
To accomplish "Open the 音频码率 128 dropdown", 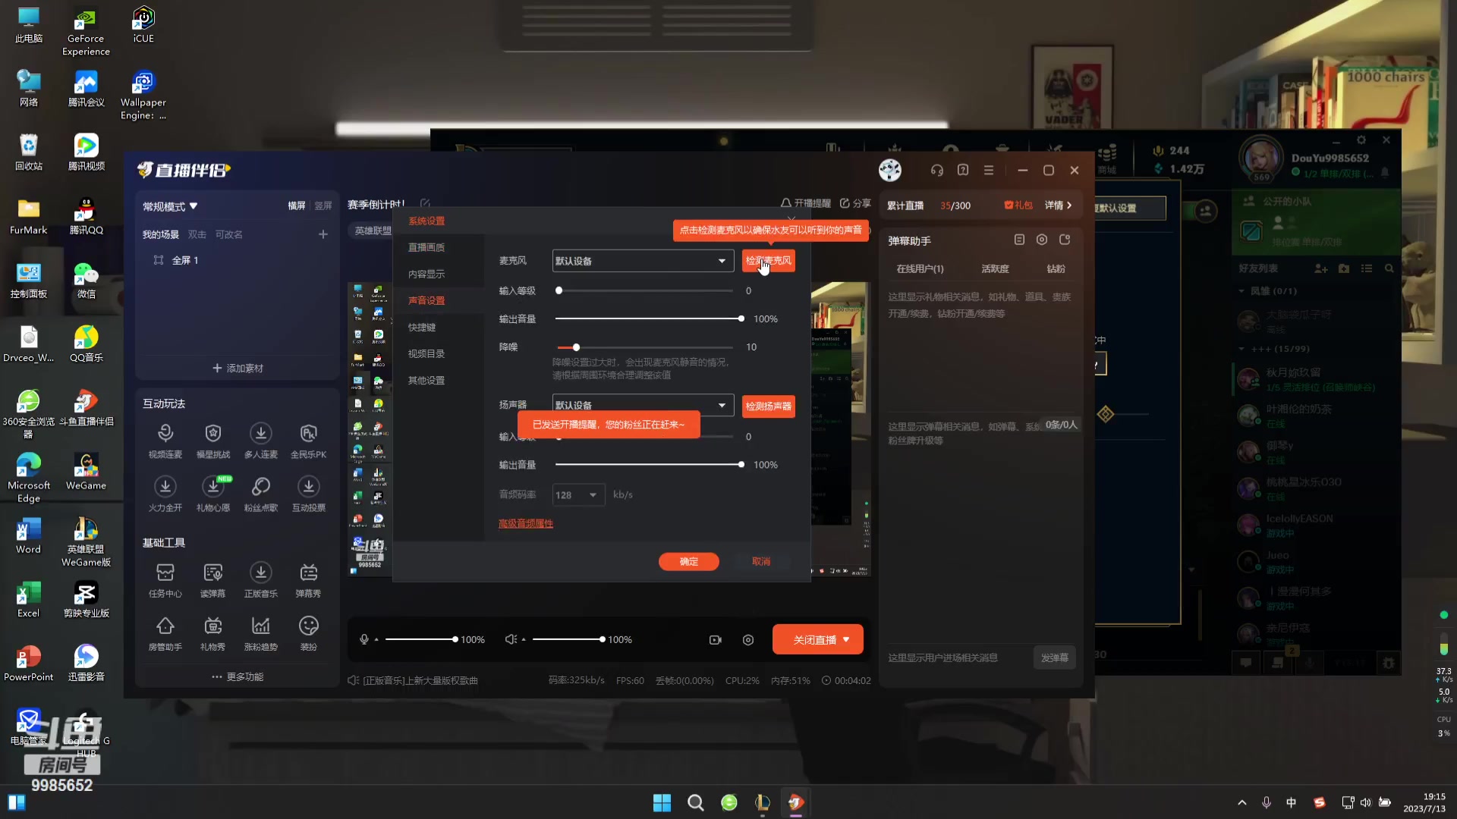I will click(x=578, y=494).
